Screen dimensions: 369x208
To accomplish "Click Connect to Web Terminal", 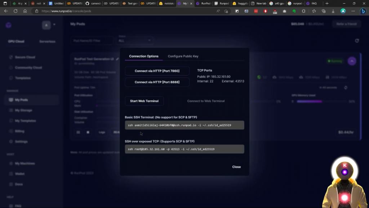I will point(206,101).
